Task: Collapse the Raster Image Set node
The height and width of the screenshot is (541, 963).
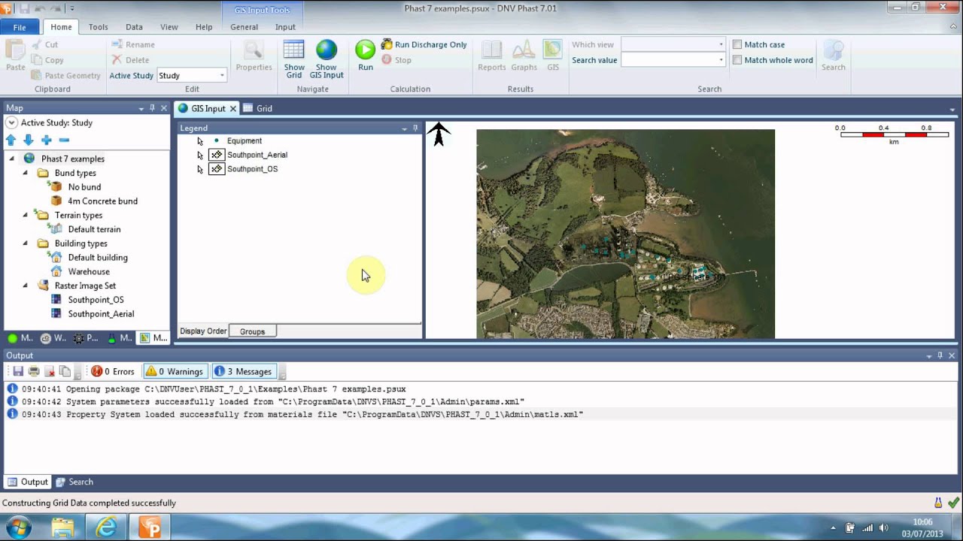Action: [x=26, y=286]
